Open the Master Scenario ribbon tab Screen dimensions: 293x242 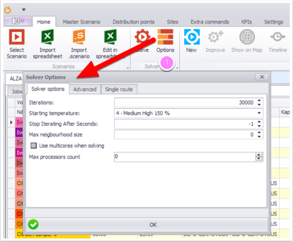pos(82,22)
